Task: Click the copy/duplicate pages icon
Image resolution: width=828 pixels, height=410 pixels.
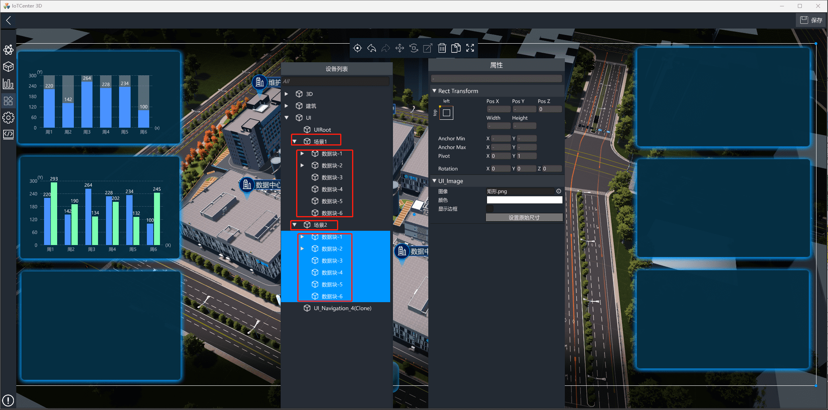Action: click(x=456, y=48)
